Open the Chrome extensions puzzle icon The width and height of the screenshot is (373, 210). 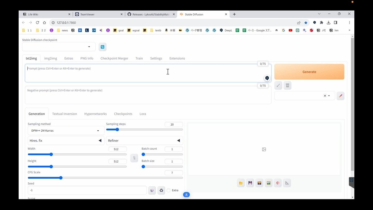[321, 23]
